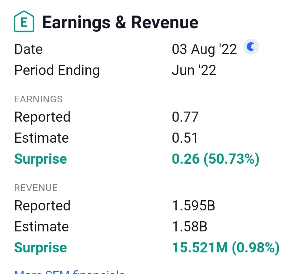
Task: Click the reported revenue value 1.595B
Action: click(193, 206)
